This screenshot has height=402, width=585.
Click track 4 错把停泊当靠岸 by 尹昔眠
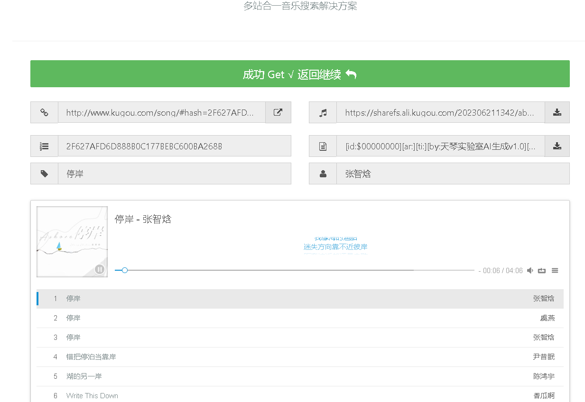(300, 356)
